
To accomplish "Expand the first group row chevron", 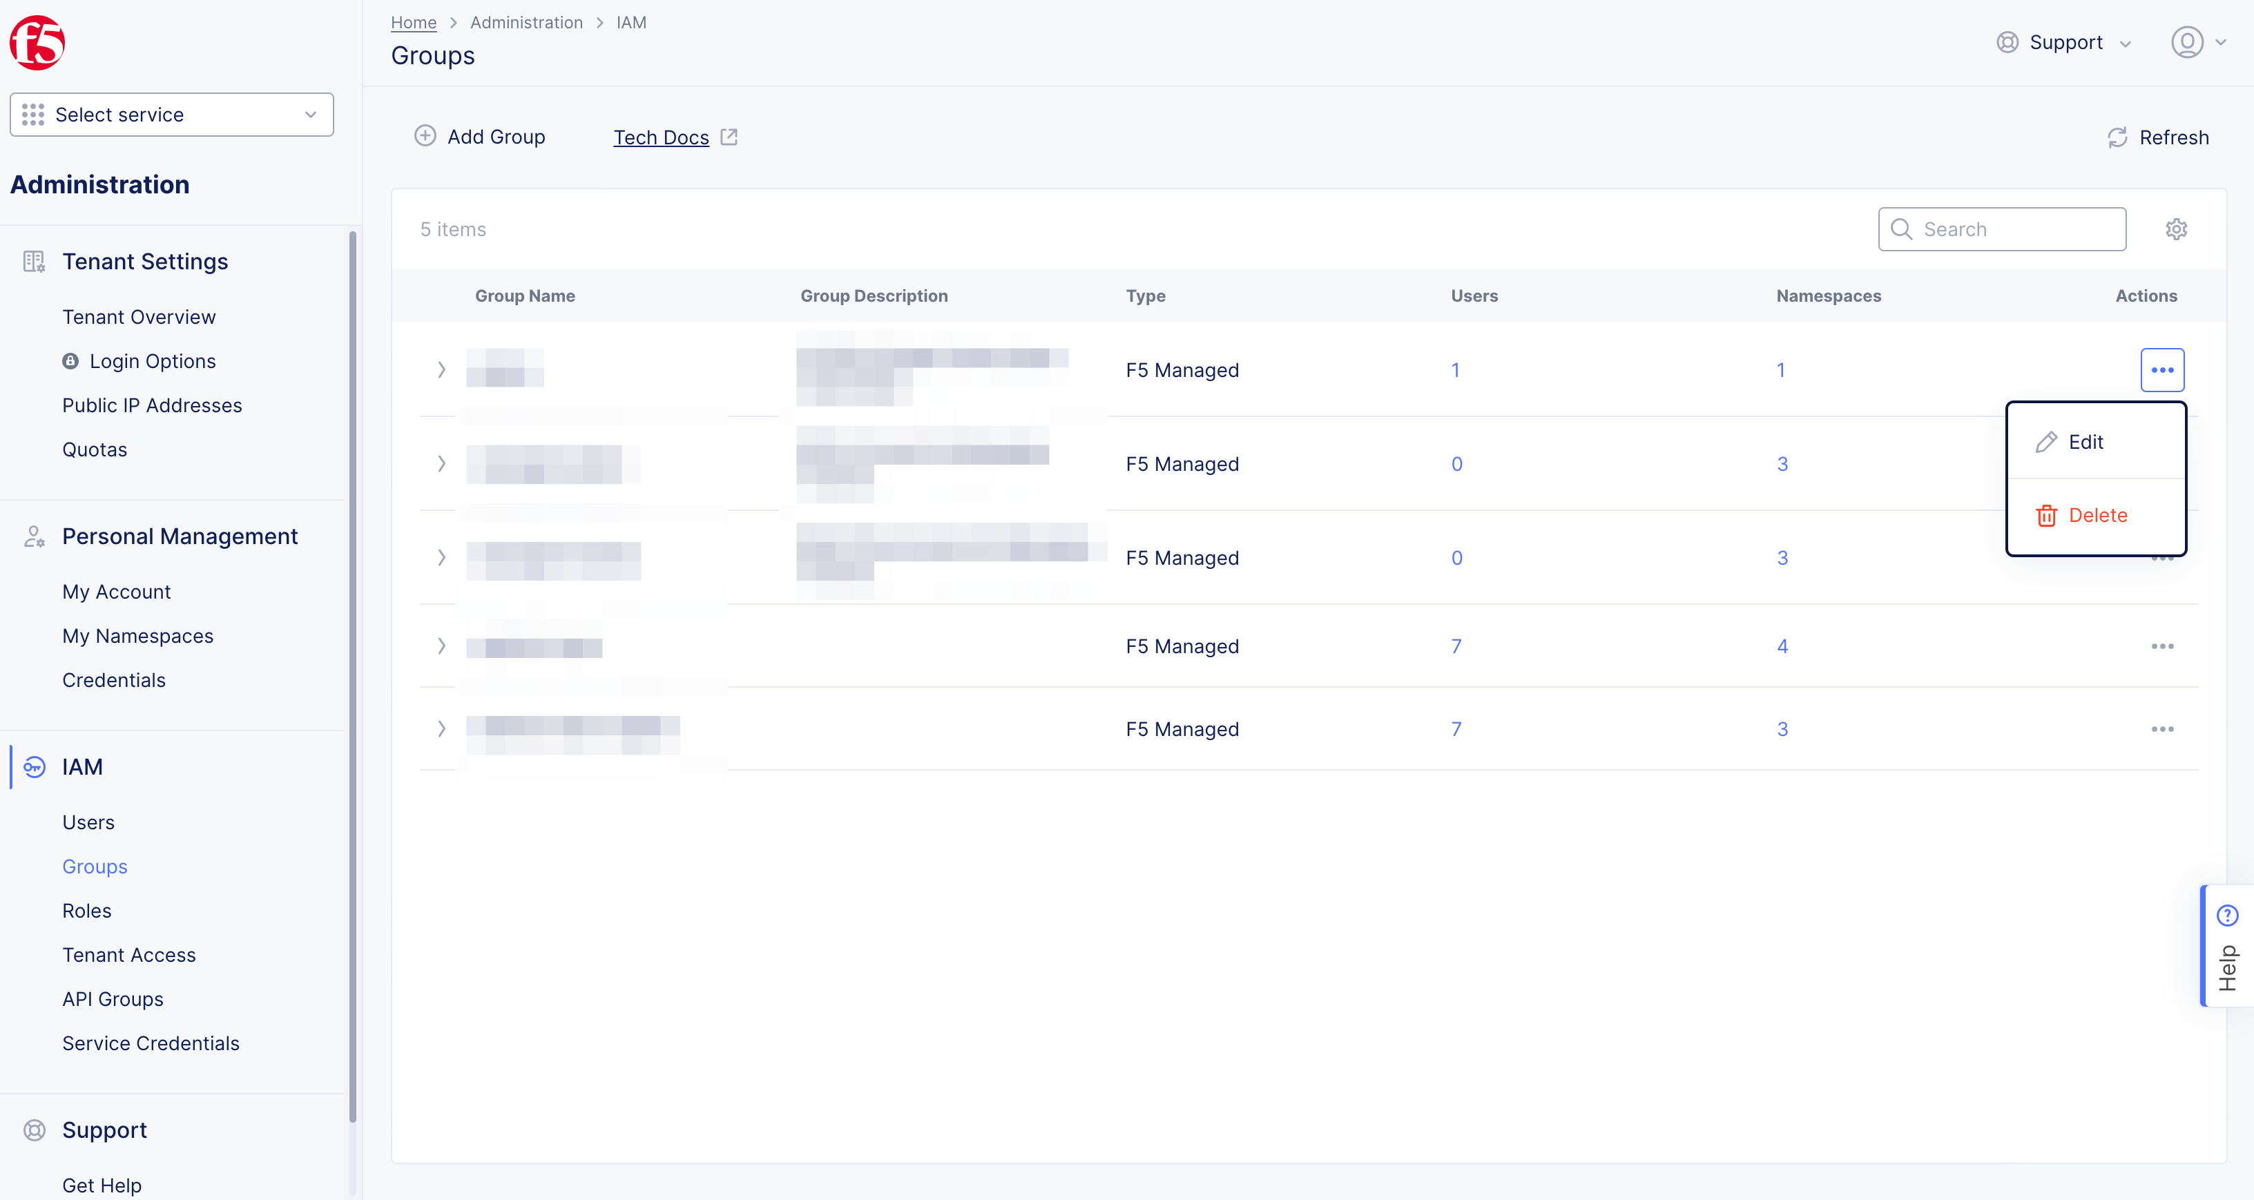I will pyautogui.click(x=441, y=369).
